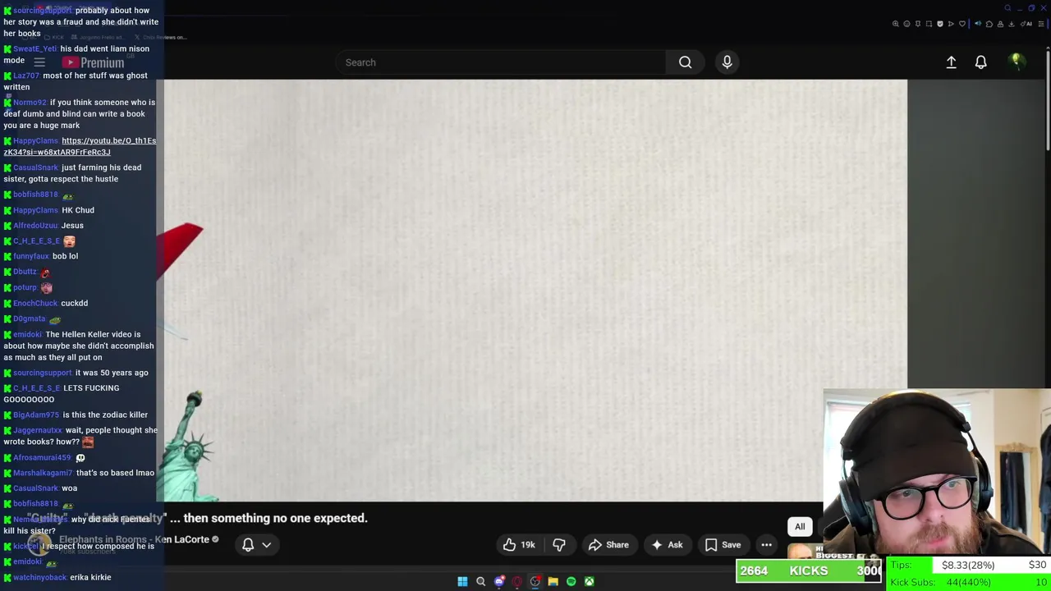This screenshot has height=591, width=1051.
Task: Open Windows taskbar search
Action: [x=480, y=581]
